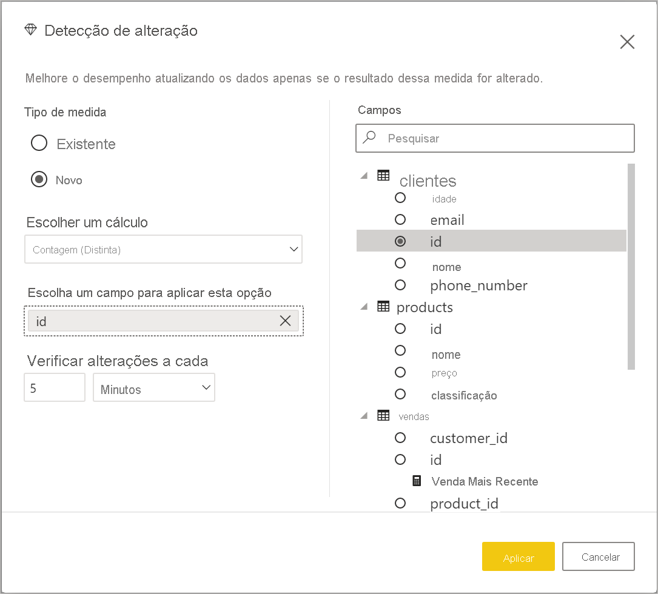Click the products table icon
658x594 pixels.
point(383,307)
